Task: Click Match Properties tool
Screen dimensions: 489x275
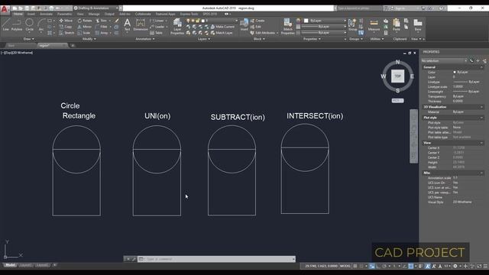Action: pyautogui.click(x=288, y=26)
